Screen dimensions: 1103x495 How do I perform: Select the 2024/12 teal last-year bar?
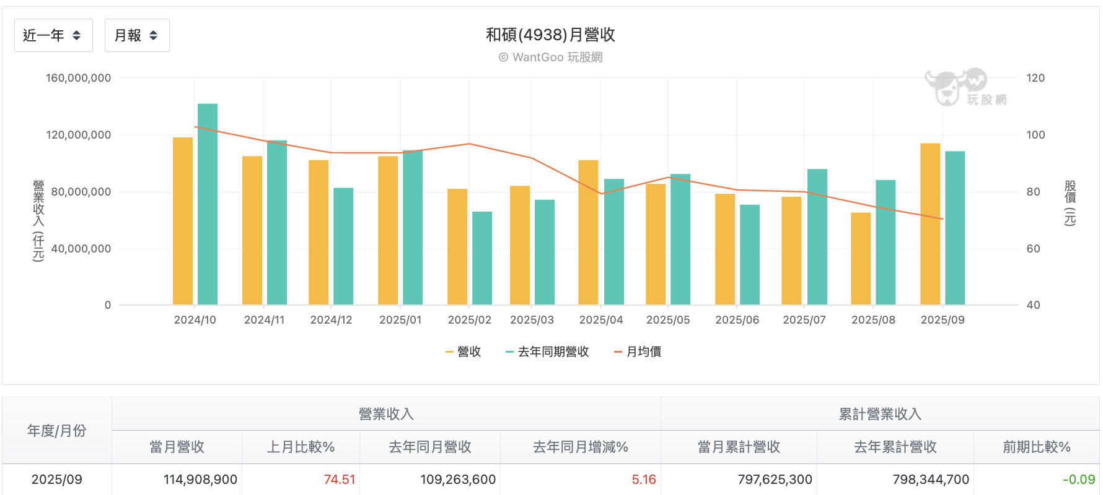point(343,246)
